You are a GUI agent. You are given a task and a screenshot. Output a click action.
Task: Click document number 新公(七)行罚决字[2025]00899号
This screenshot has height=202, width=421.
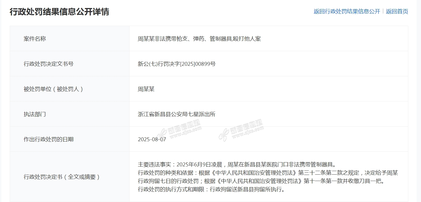pos(177,64)
